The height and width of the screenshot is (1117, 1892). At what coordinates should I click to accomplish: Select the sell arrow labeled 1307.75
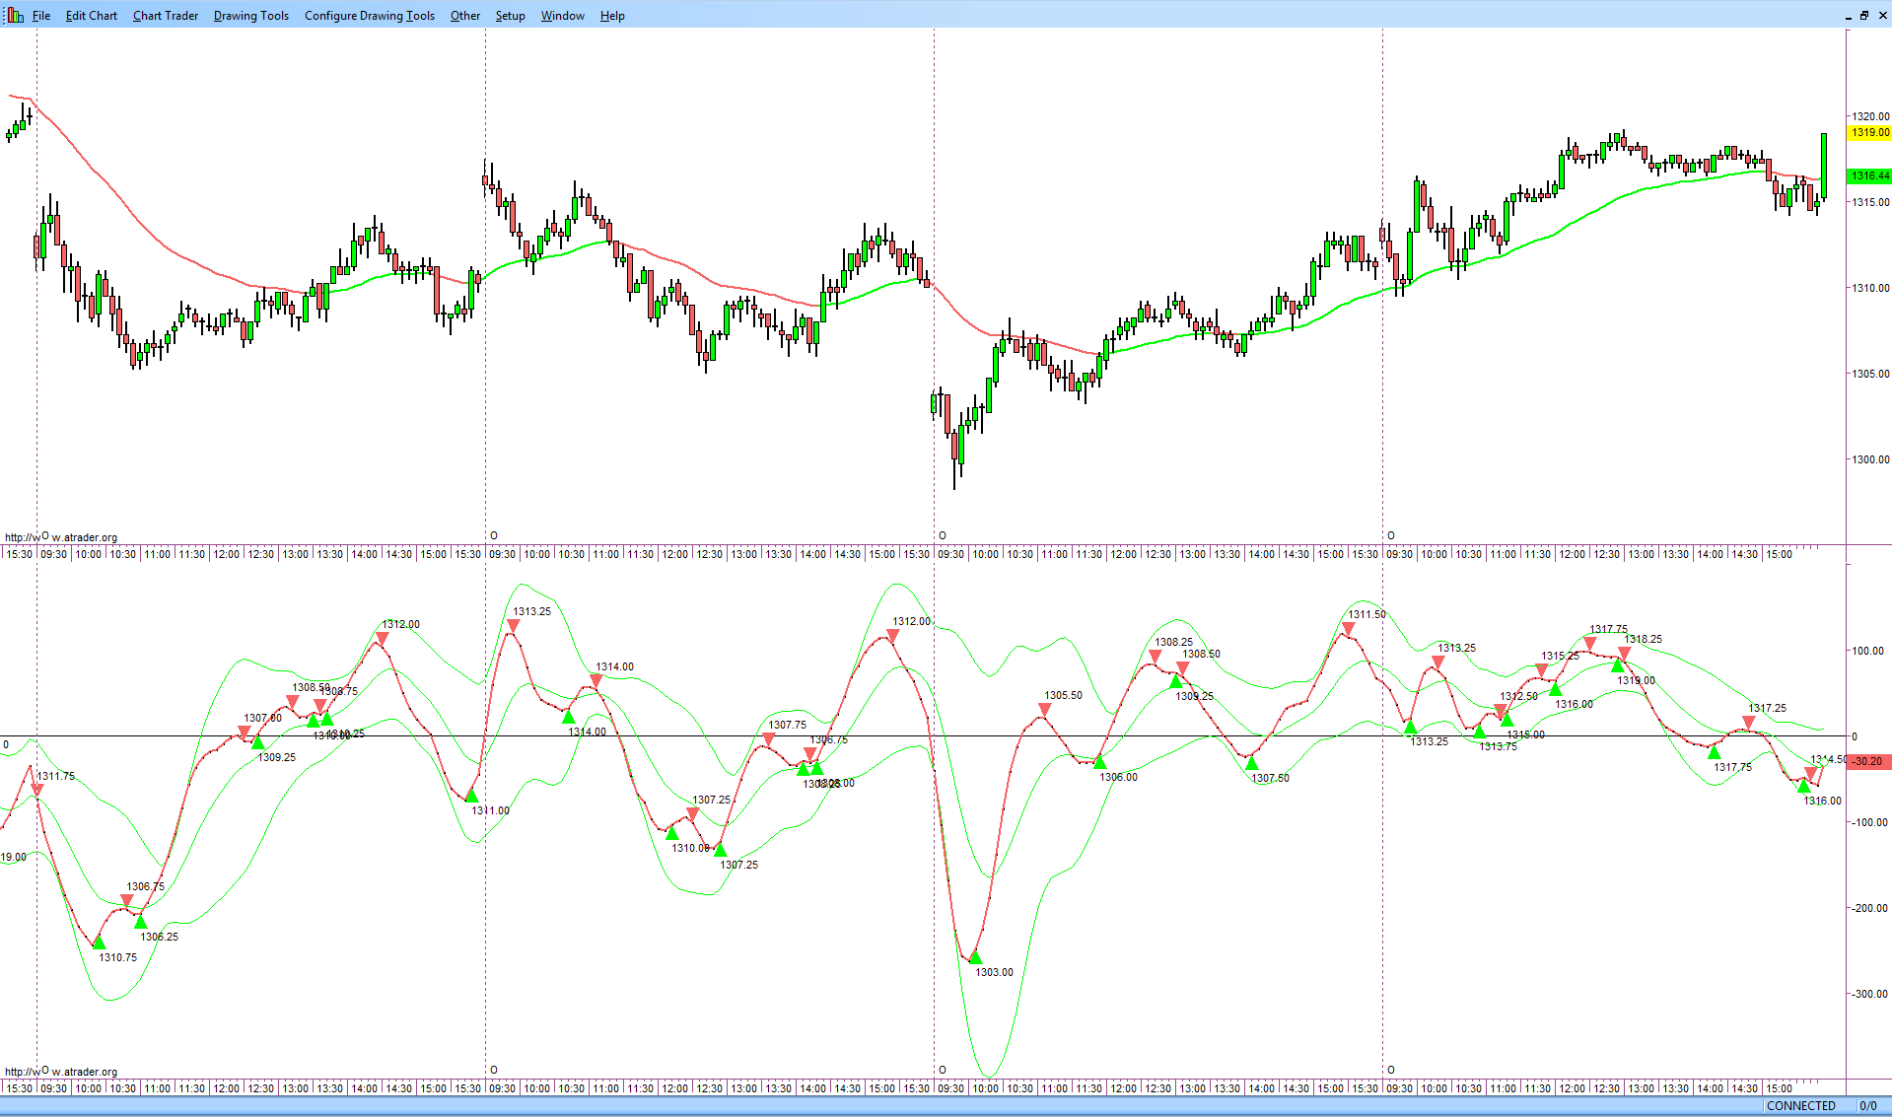pos(769,738)
